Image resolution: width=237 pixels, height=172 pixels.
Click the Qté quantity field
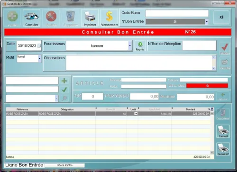92,96
